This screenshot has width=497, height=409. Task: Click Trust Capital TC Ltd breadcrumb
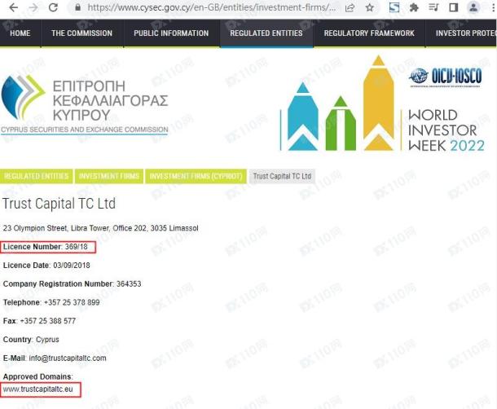tap(282, 176)
